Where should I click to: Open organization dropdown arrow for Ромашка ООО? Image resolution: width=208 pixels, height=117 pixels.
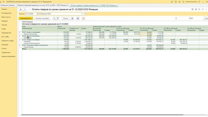click(x=83, y=14)
